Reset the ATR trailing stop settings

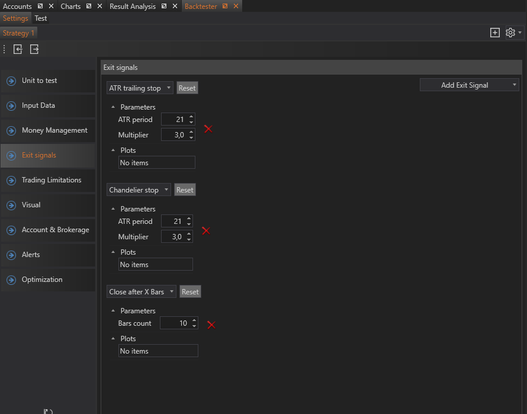pos(187,88)
